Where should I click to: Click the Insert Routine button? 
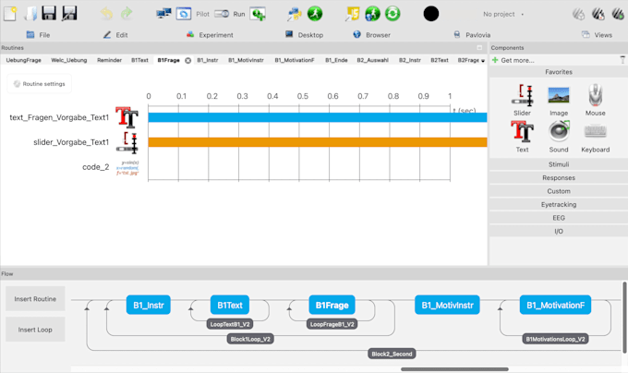(35, 298)
